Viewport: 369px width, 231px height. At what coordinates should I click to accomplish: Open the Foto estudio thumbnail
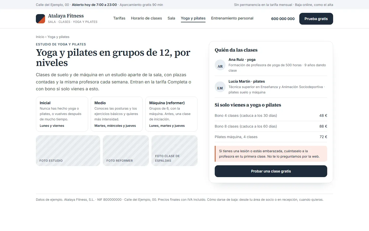tap(68, 151)
